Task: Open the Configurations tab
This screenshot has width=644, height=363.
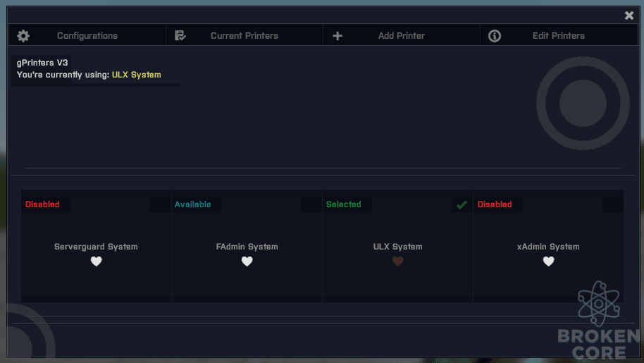Action: pyautogui.click(x=87, y=35)
